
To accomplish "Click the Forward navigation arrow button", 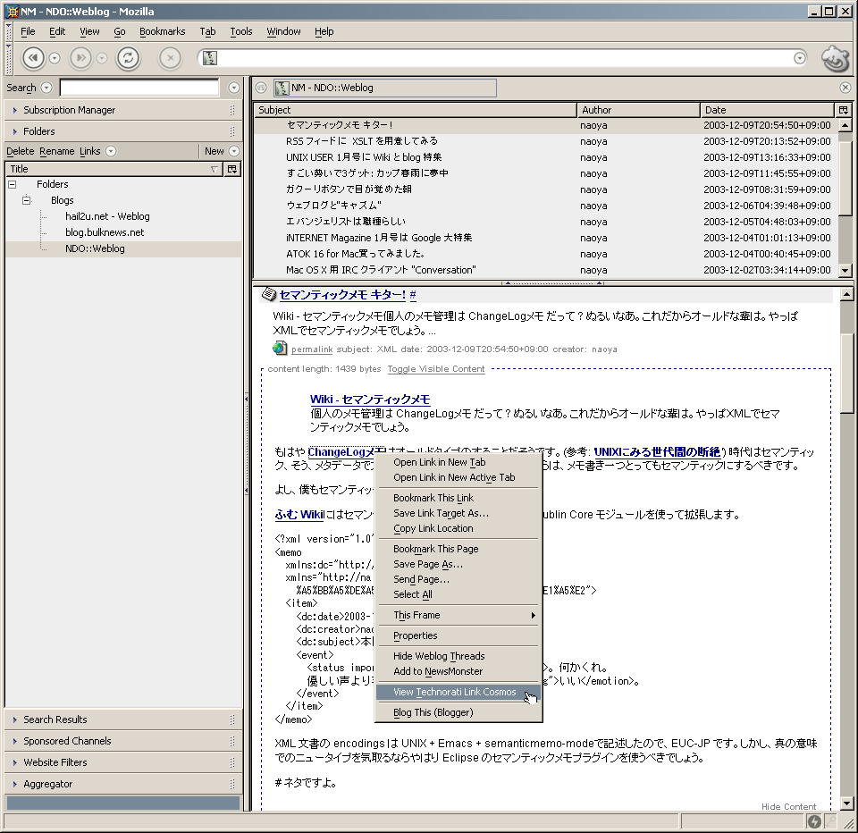I will click(81, 58).
